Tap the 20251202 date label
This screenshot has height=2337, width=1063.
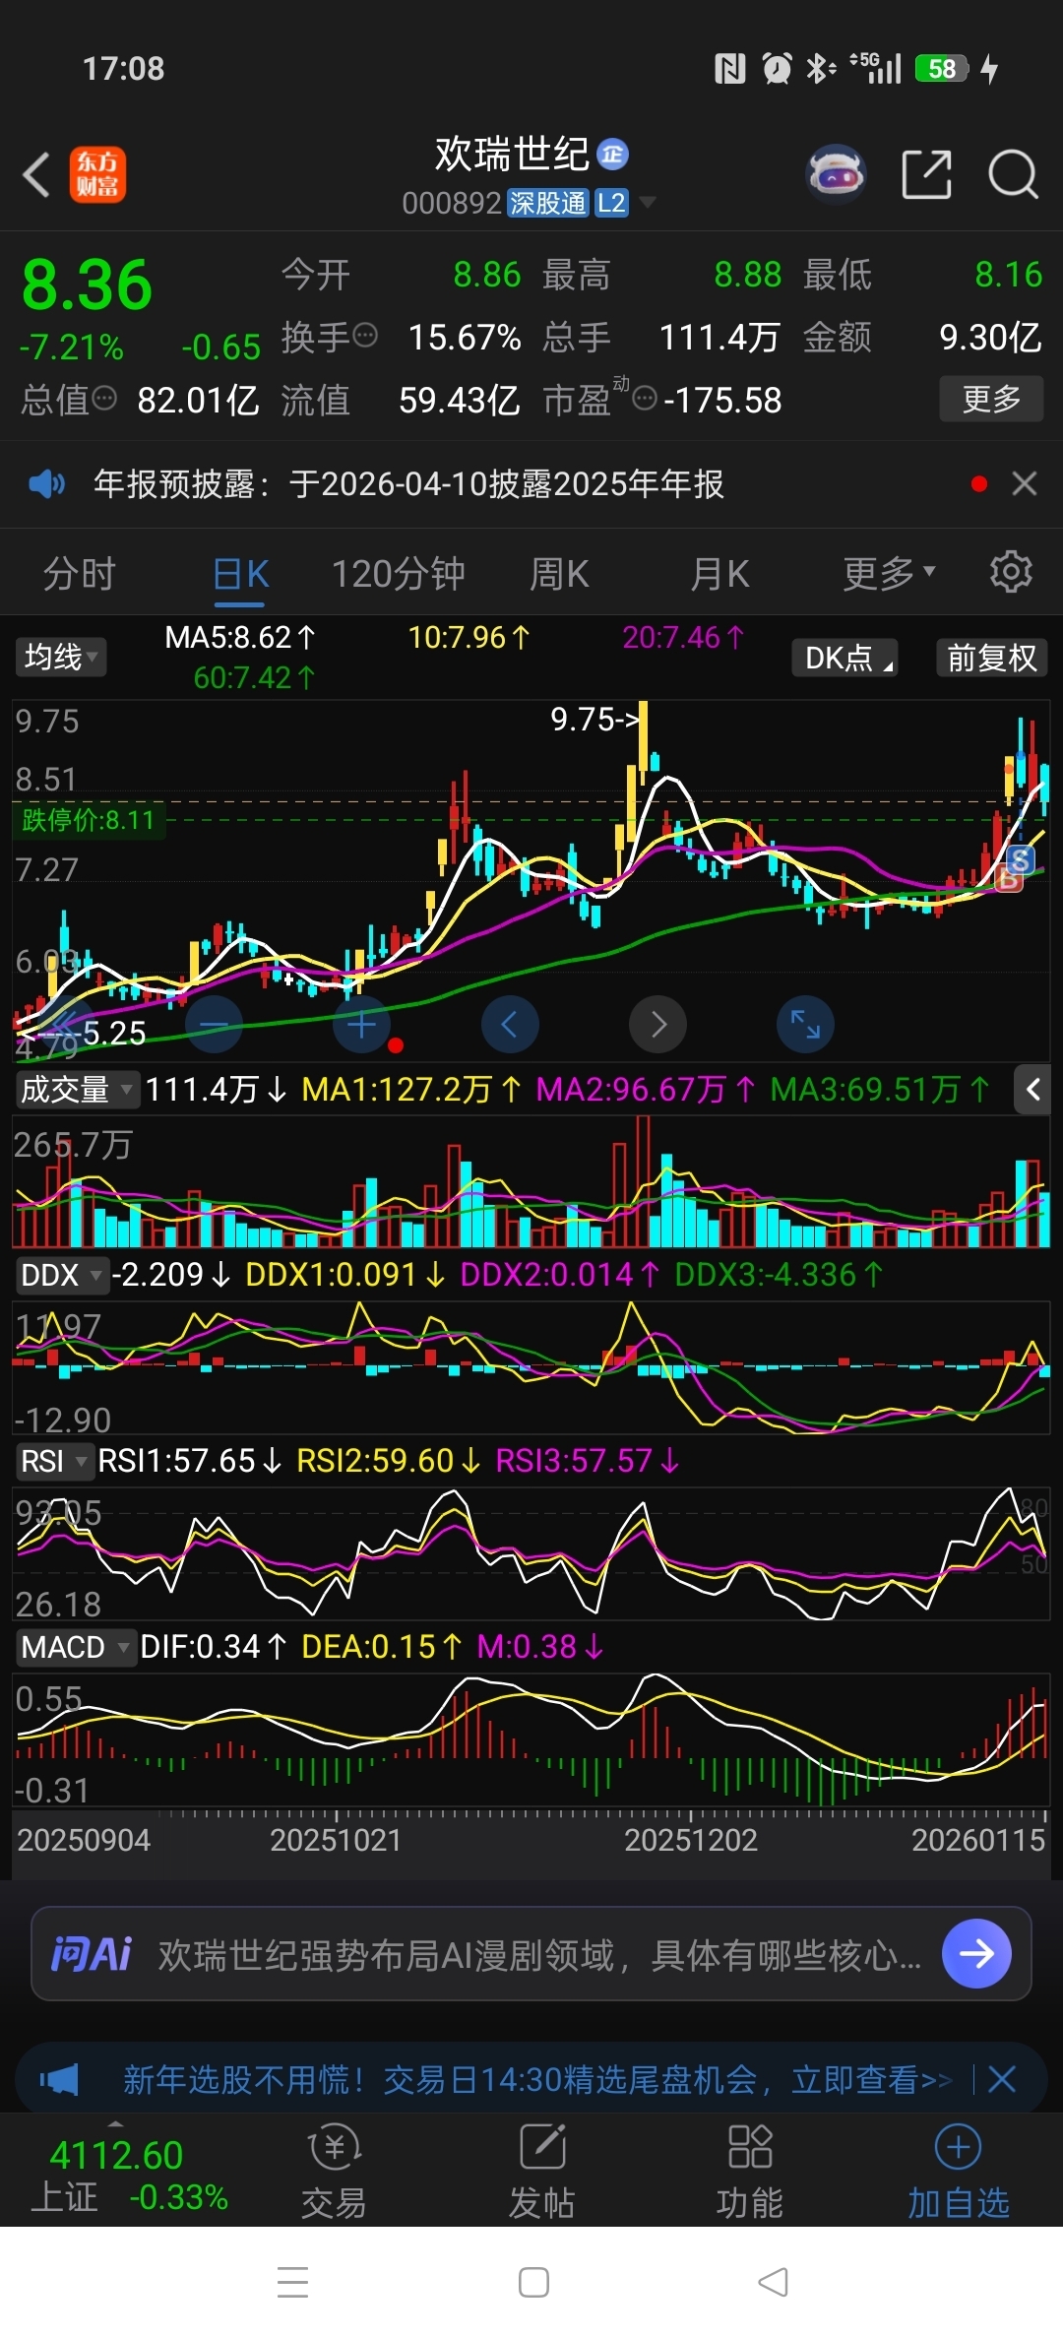coord(691,1840)
